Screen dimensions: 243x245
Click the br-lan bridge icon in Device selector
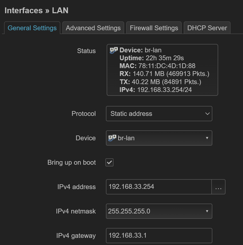tap(112, 138)
